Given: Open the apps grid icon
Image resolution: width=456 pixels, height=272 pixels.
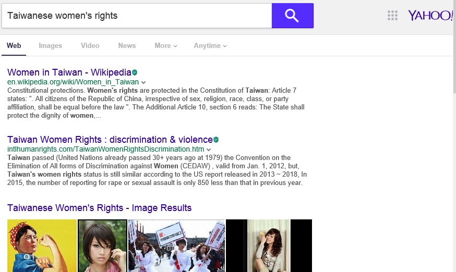Looking at the screenshot, I should click(x=392, y=16).
